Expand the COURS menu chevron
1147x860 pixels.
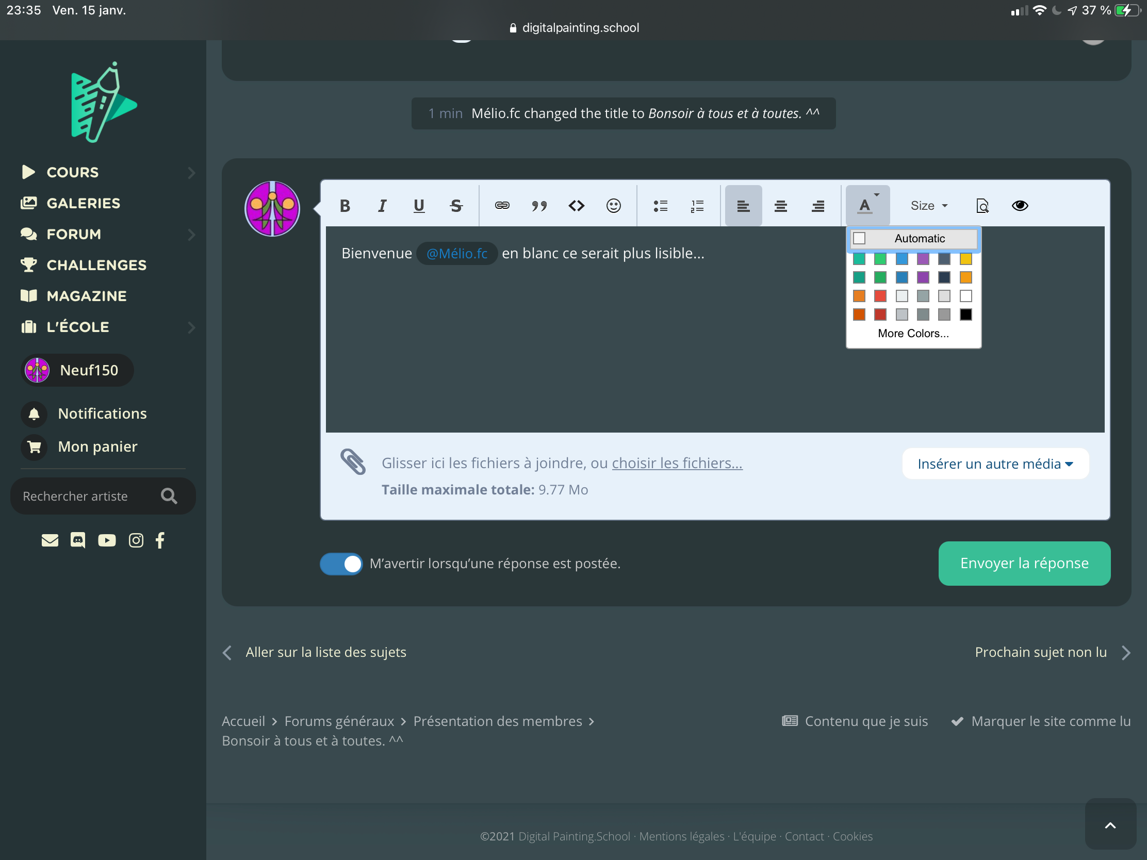click(x=191, y=172)
